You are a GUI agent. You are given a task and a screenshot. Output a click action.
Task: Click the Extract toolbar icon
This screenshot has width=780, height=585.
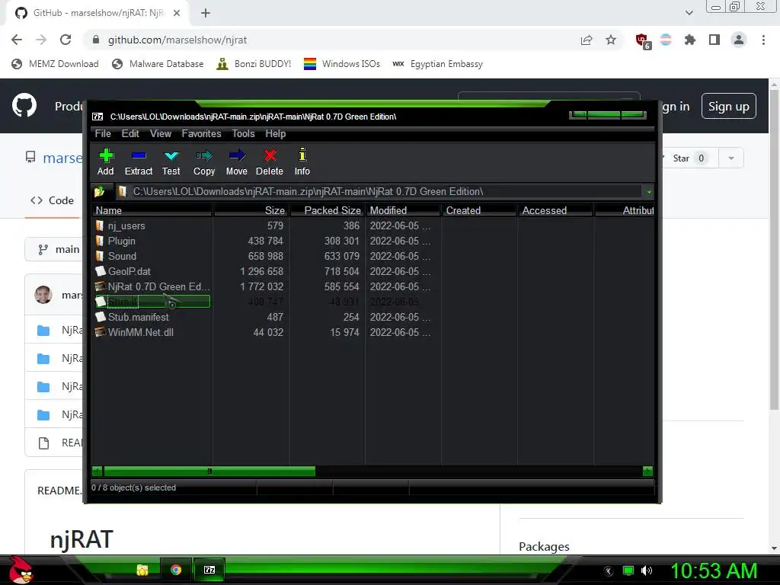[x=139, y=161]
